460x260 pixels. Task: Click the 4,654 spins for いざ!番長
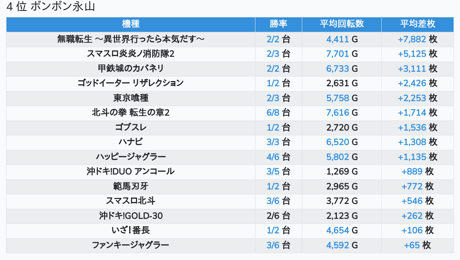pyautogui.click(x=337, y=230)
